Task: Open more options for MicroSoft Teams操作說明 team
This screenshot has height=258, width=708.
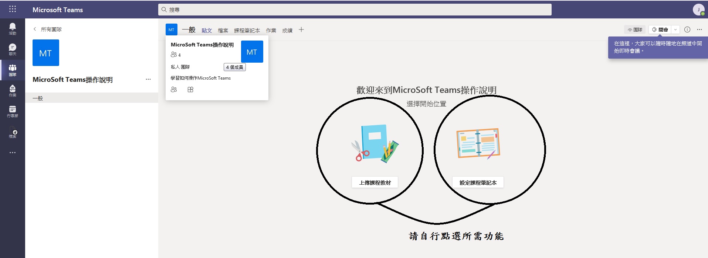Action: click(148, 79)
